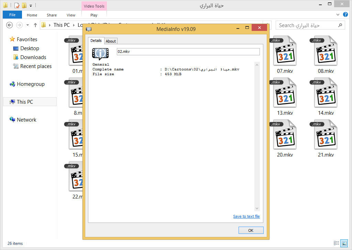Switch to the About tab in MediaInfo
Viewport: 352px width, 250px height.
(111, 41)
